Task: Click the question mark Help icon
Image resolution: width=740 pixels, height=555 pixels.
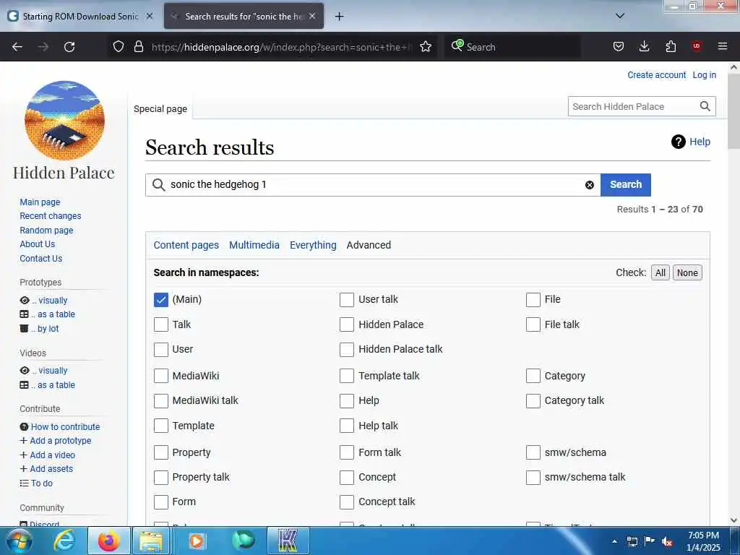Action: [x=678, y=142]
